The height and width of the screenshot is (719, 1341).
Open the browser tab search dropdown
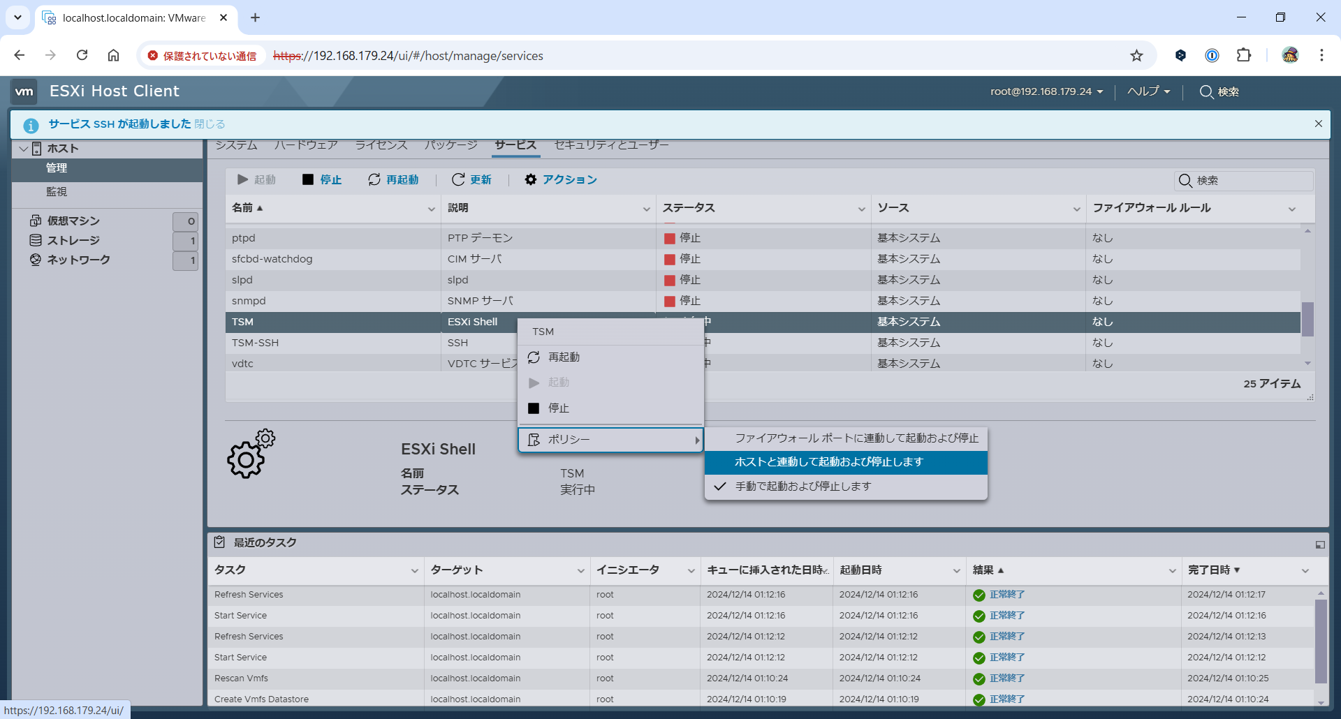click(x=18, y=17)
